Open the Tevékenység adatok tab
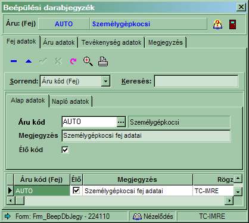This screenshot has height=223, width=249. [x=111, y=42]
